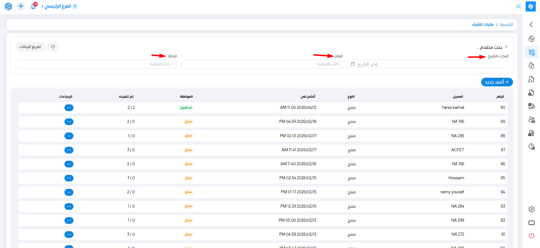540x248 pixels.
Task: Open actions menu for Hossam order 85
Action: point(69,178)
